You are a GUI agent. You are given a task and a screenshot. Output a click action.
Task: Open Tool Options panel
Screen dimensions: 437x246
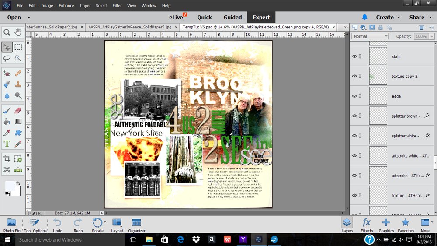35,225
